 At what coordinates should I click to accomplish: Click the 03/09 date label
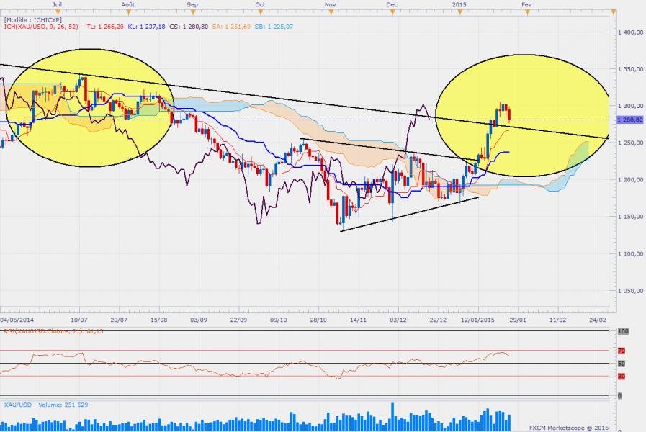pos(199,320)
